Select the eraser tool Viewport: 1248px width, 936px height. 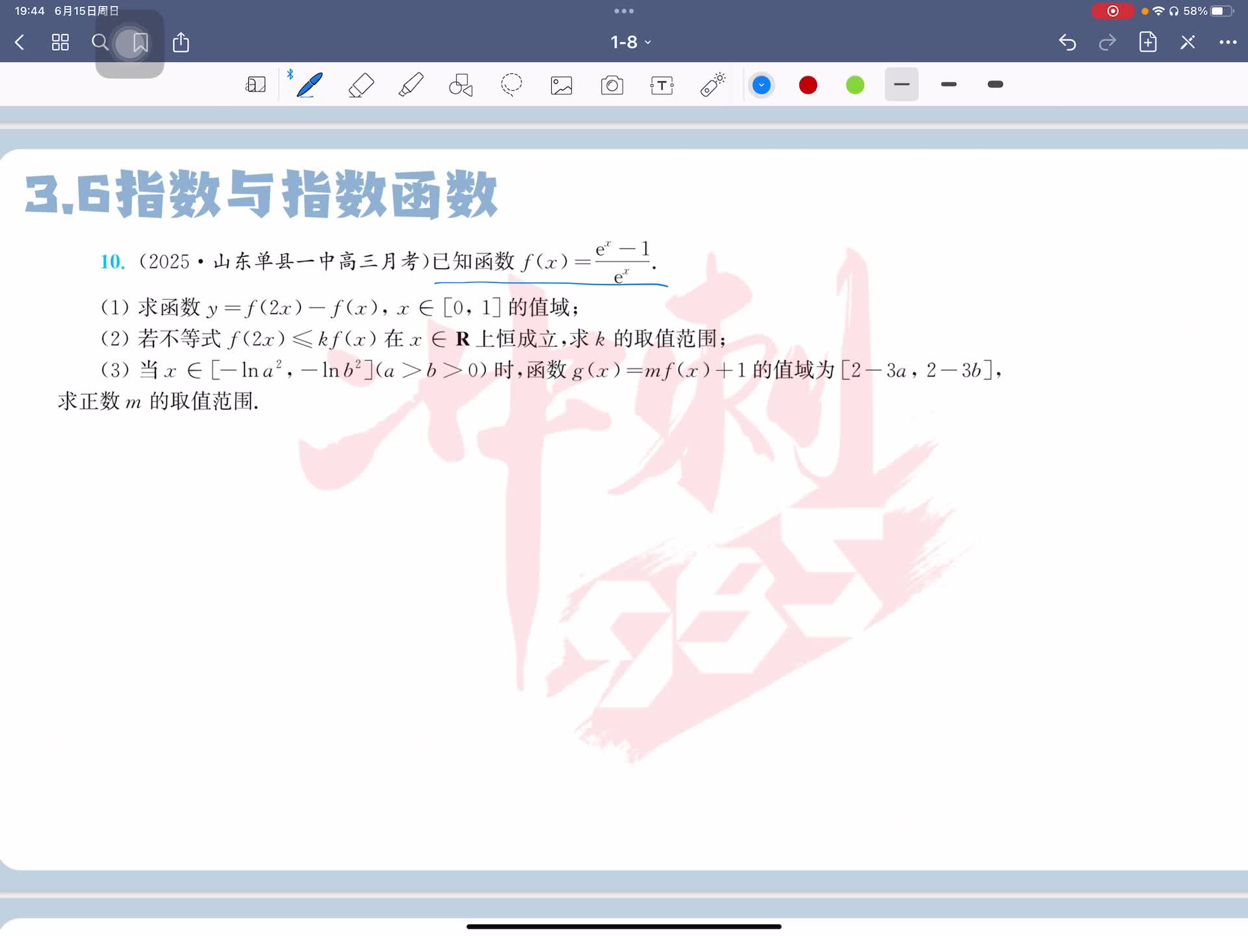pos(361,85)
